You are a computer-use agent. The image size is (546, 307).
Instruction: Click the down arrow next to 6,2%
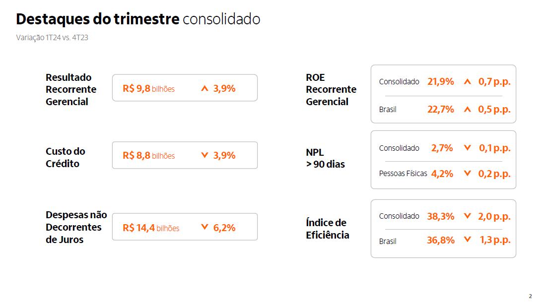[x=204, y=227]
